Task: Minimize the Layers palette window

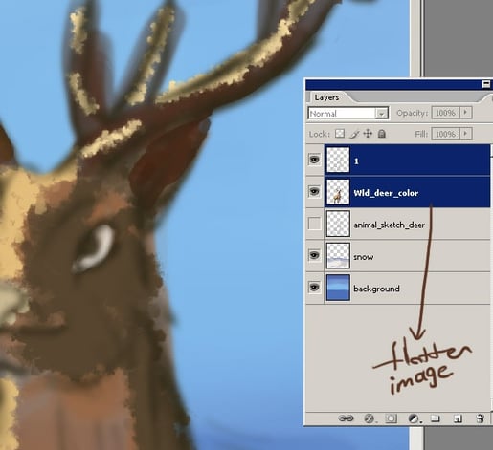Action: pyautogui.click(x=486, y=84)
